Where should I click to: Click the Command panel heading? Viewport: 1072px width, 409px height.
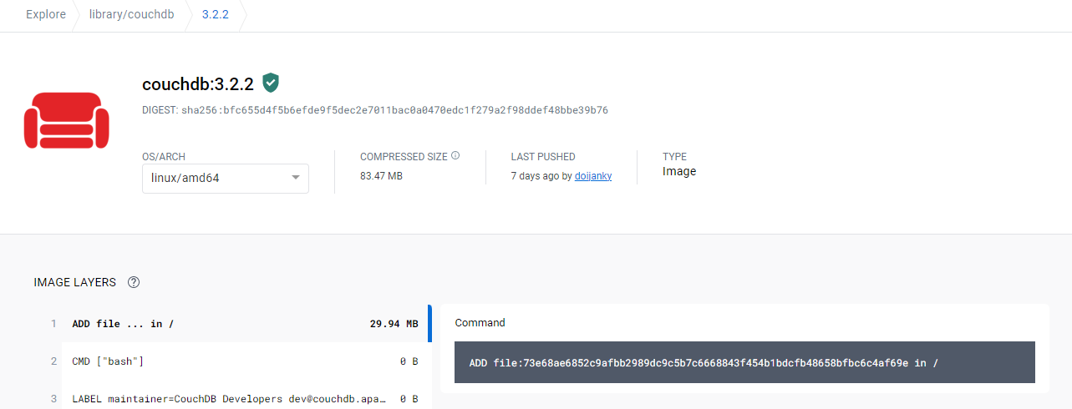tap(480, 322)
